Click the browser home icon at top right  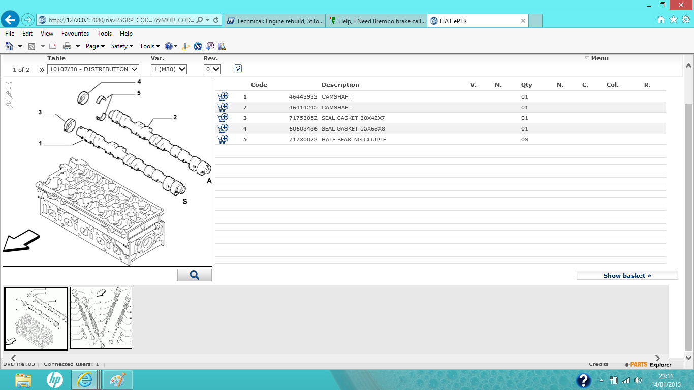[661, 20]
